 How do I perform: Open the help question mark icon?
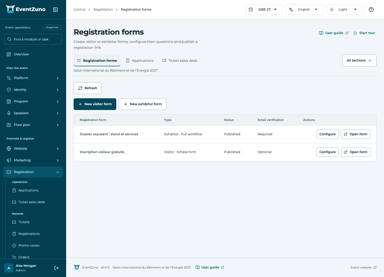pyautogui.click(x=371, y=10)
